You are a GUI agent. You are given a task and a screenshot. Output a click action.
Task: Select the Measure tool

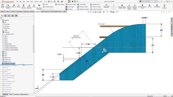click(x=14, y=6)
